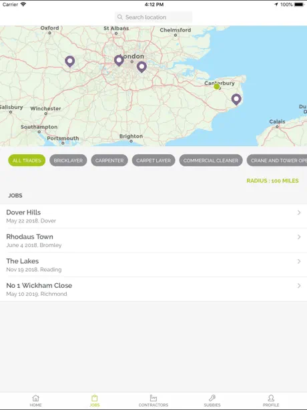Change the Radius: 100 Miles setting
307x410 pixels.
(272, 181)
